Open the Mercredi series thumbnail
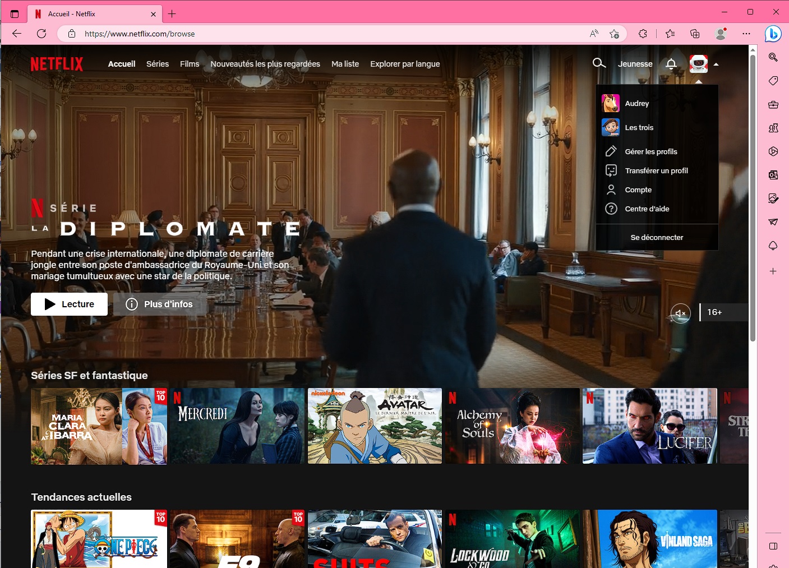 tap(237, 426)
